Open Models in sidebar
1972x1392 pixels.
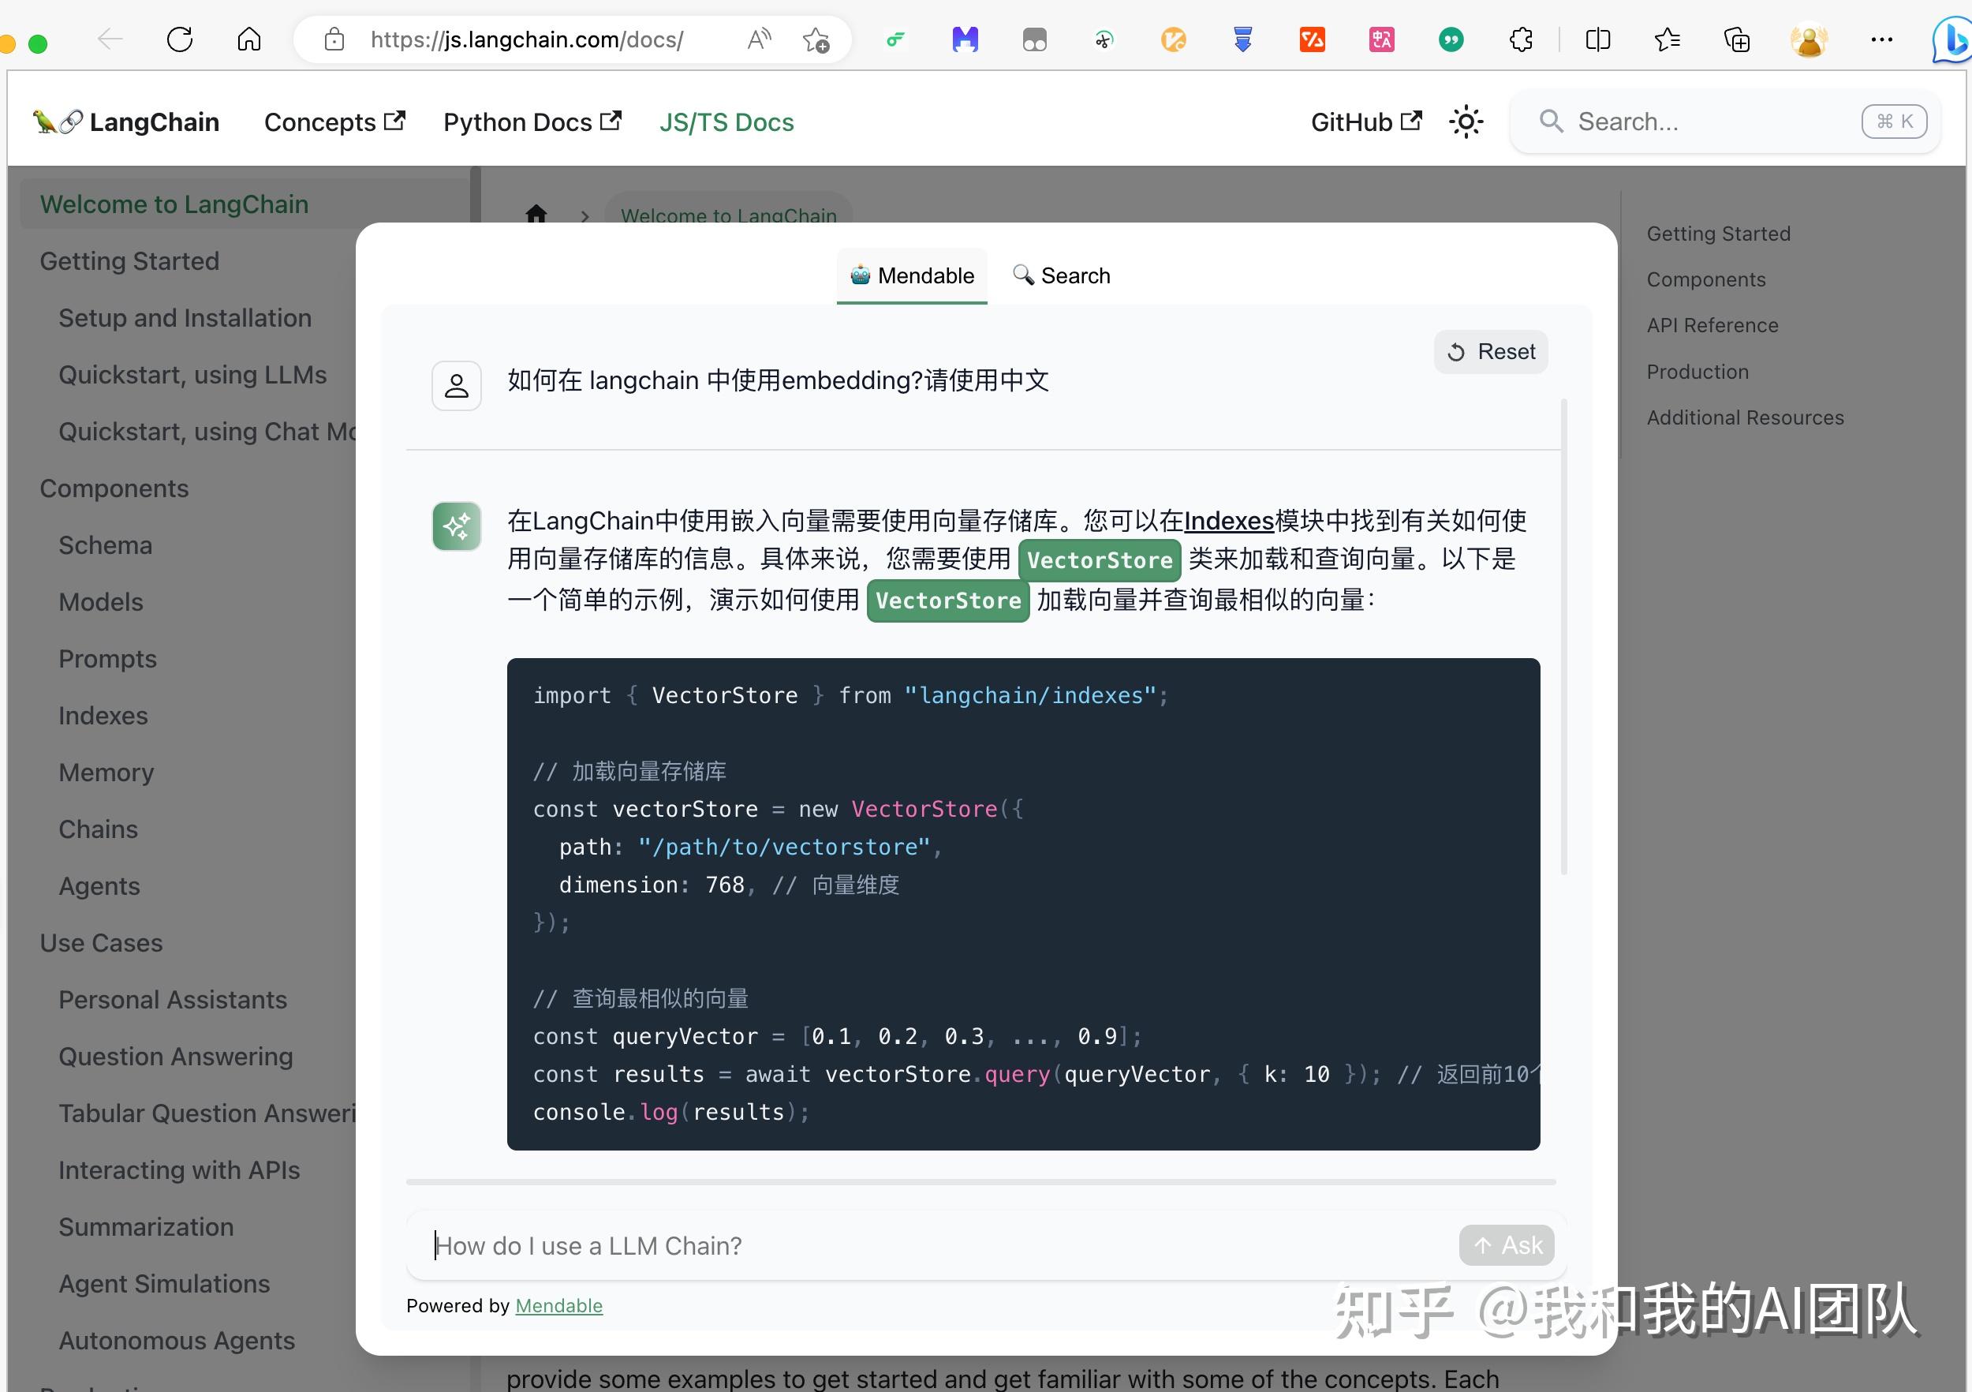coord(100,601)
